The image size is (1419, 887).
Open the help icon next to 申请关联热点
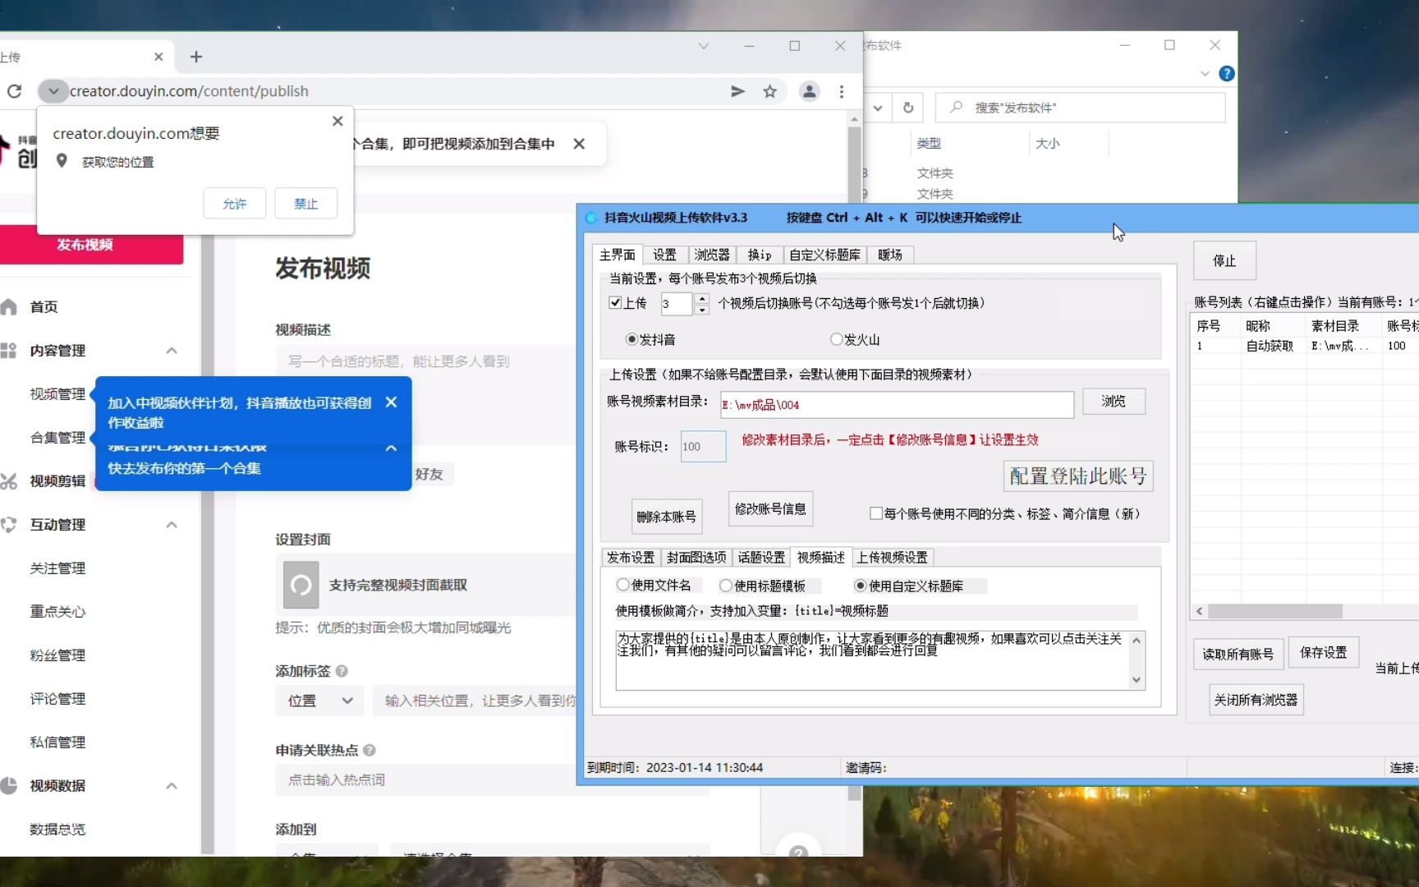[x=370, y=750]
